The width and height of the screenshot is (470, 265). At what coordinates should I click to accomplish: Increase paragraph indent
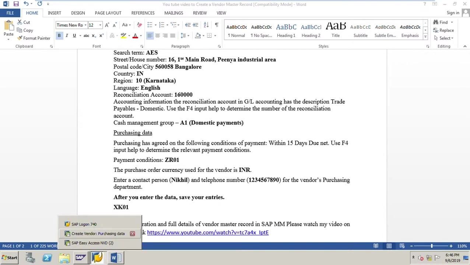click(195, 25)
